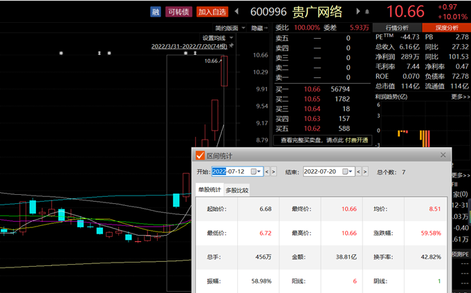Viewport: 471px width, 293px height.
Task: Close the 区间统计 dialog
Action: [442, 155]
